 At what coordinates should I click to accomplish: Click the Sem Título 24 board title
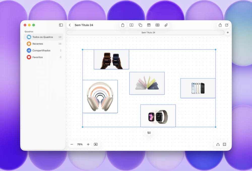tap(84, 25)
